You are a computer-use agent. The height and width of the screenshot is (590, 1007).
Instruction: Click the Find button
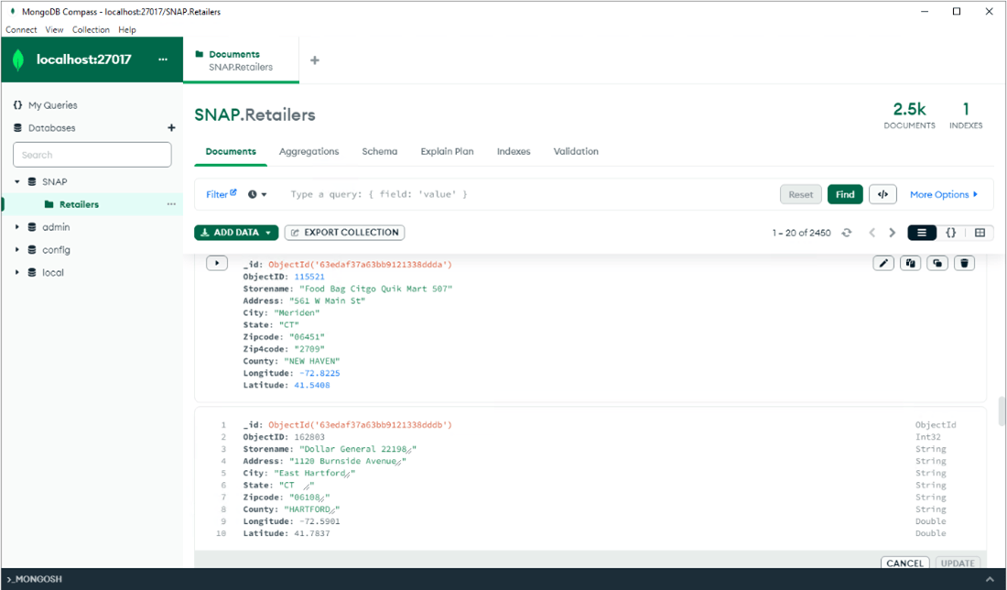click(x=845, y=194)
